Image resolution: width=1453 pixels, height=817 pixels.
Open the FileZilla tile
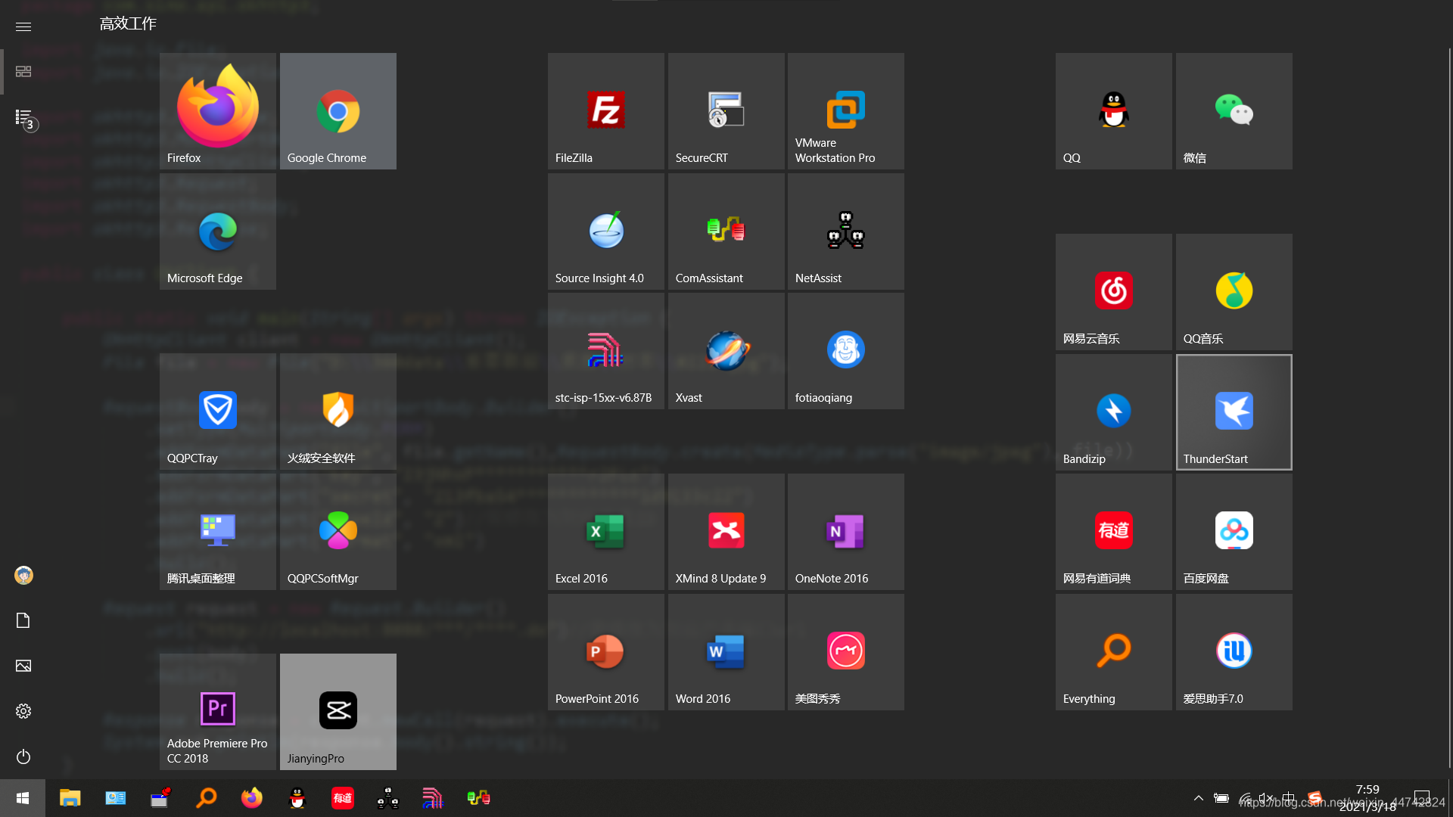(x=606, y=111)
